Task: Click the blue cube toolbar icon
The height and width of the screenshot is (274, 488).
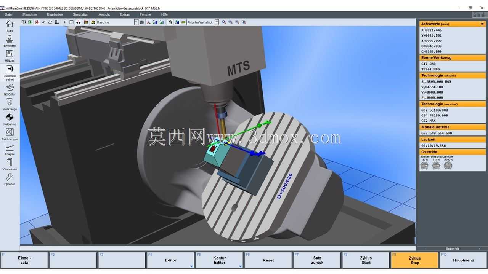Action: click(177, 22)
